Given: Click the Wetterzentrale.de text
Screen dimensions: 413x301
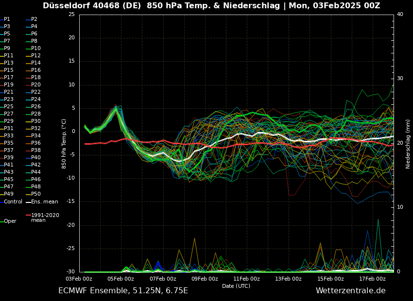Looking at the screenshot, I should pos(350,291).
